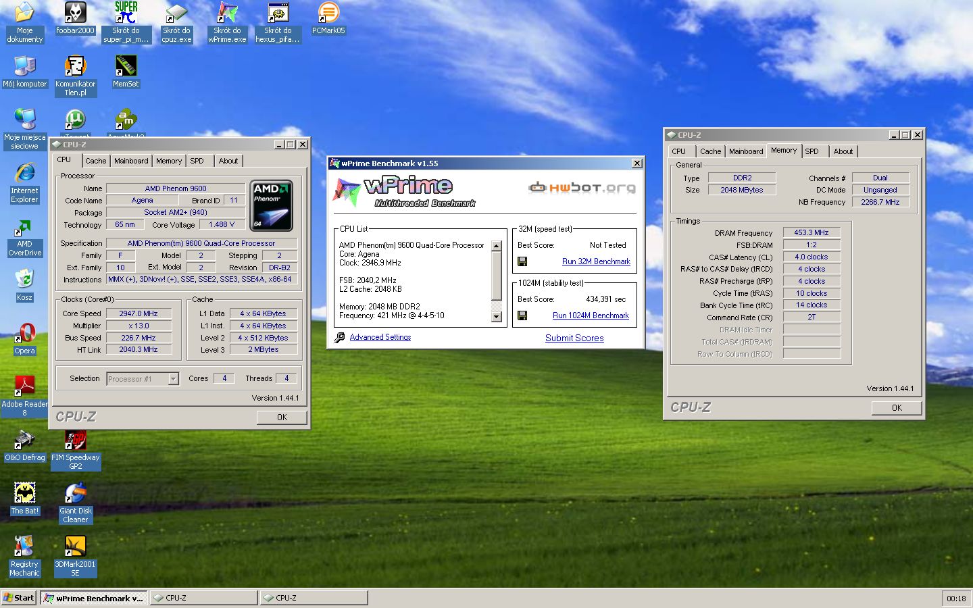Viewport: 973px width, 608px height.
Task: Open About tab in left CPU-Z window
Action: click(x=228, y=161)
